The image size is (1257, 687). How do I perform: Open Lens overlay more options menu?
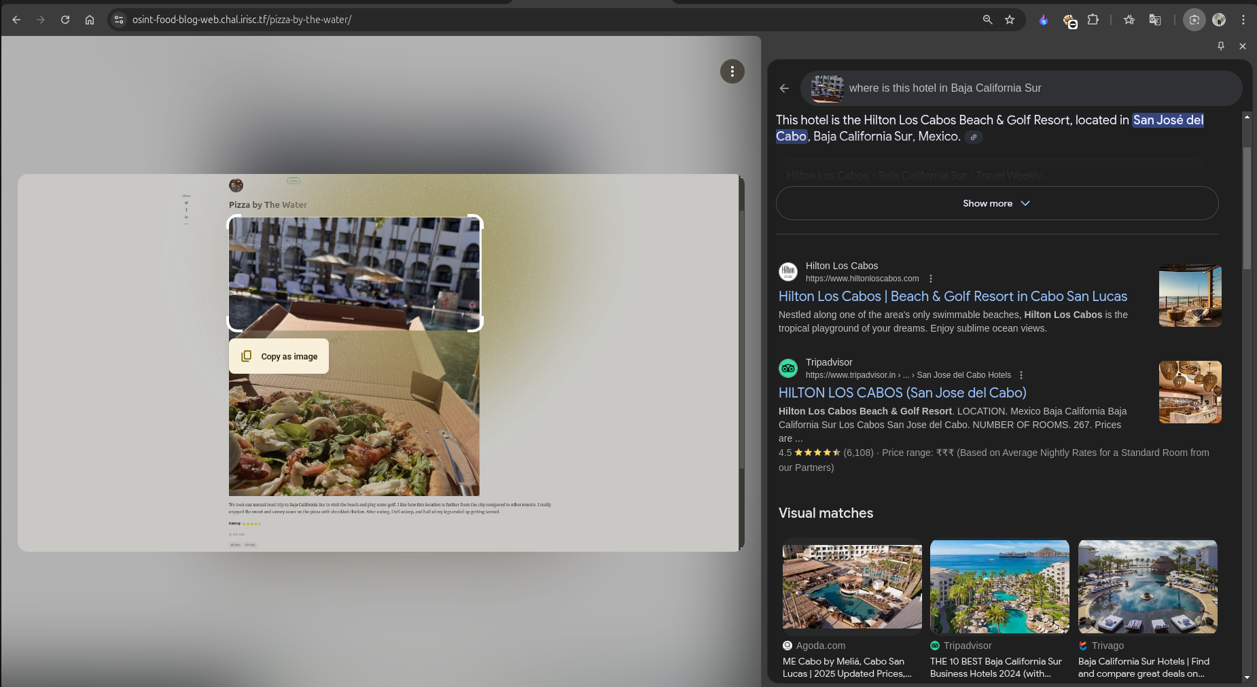732,71
